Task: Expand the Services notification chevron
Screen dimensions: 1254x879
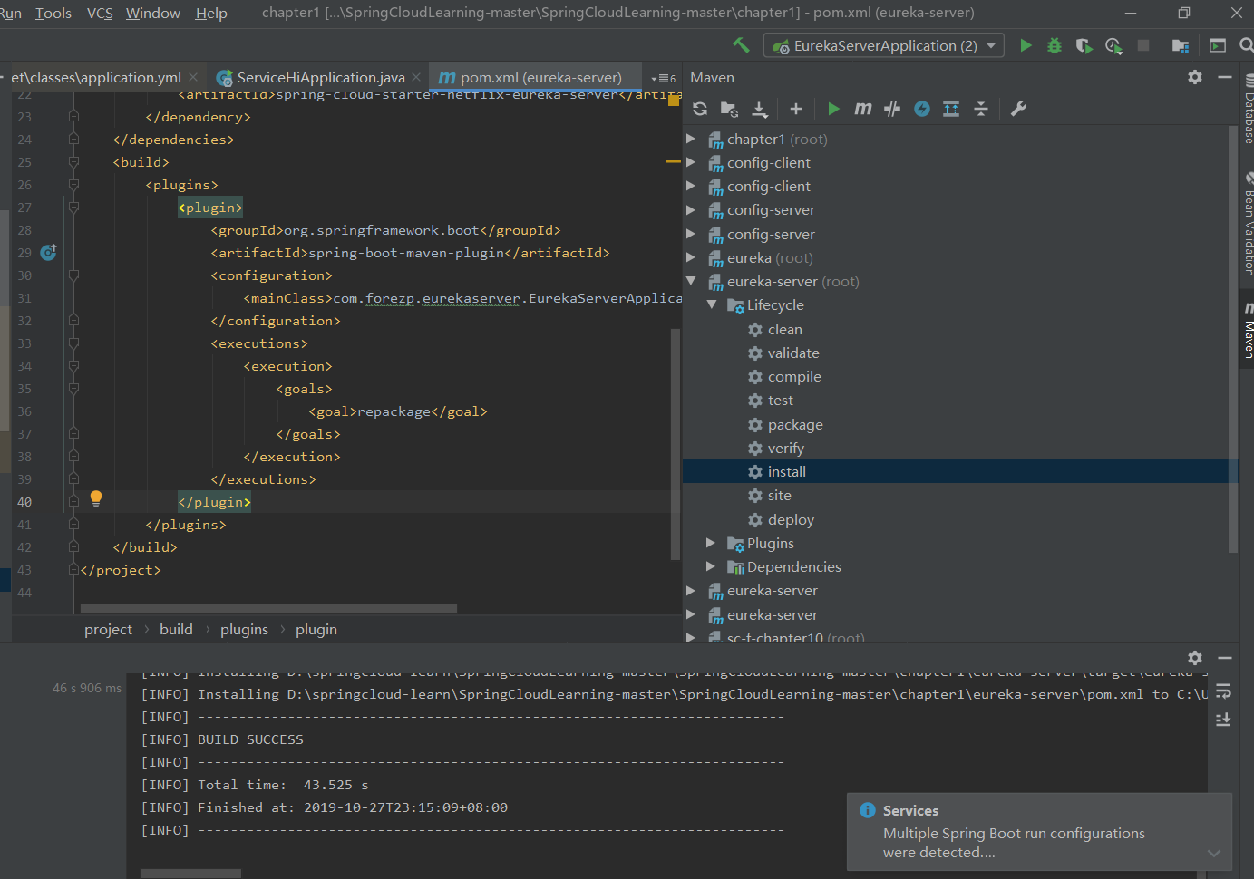Action: 1214,853
